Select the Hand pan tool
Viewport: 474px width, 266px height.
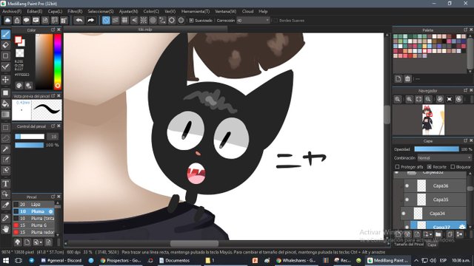pos(6,229)
